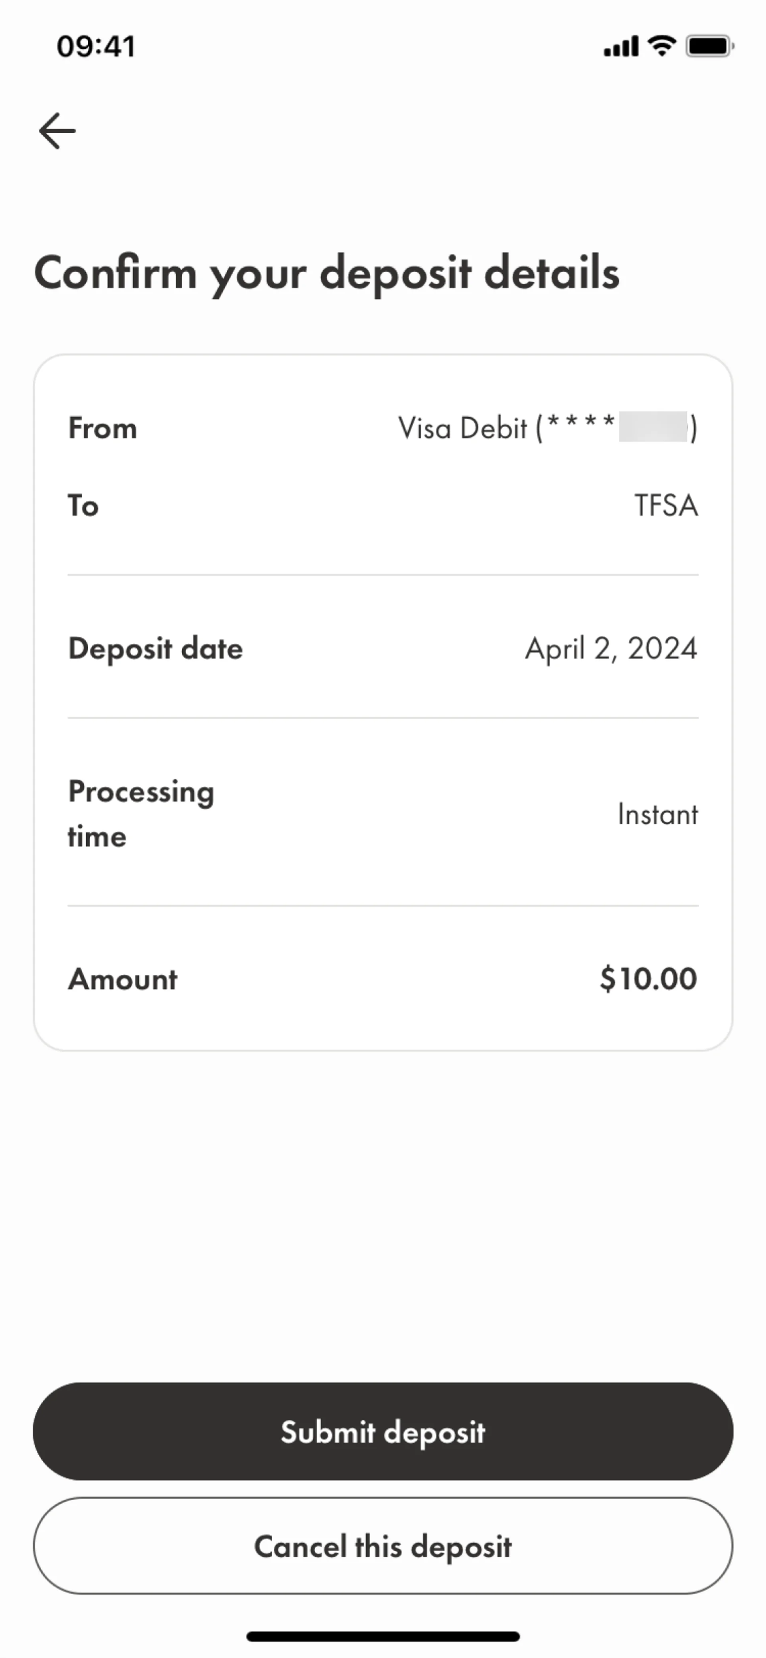Screen dimensions: 766x1658
Task: Tap the Amount label
Action: tap(122, 979)
